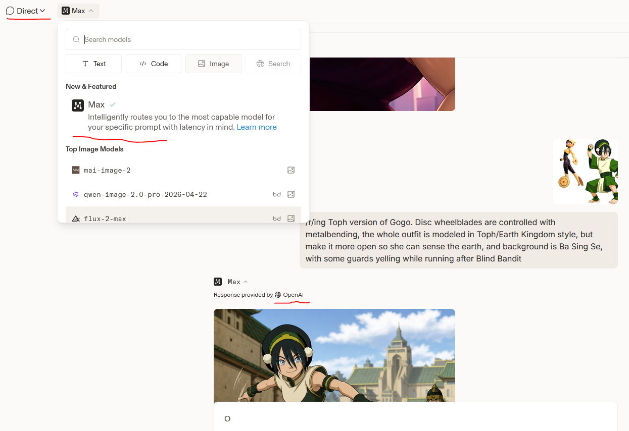Click the image icon on qwen-image row
Image resolution: width=629 pixels, height=431 pixels.
291,194
